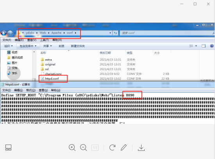215x159 pixels.
Task: Zoom in using the magnifier plus icon
Action: coord(72,148)
